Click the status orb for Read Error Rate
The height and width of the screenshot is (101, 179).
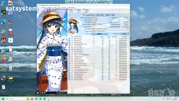(69, 39)
